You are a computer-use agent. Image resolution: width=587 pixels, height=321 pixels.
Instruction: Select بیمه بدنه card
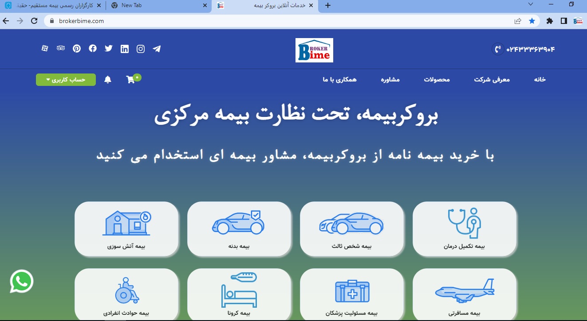pyautogui.click(x=239, y=229)
